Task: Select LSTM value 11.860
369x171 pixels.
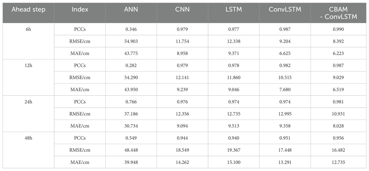Action: pyautogui.click(x=234, y=78)
